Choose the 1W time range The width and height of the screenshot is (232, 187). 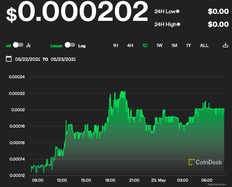pyautogui.click(x=159, y=45)
